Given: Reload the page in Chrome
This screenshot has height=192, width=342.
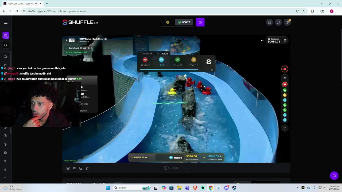Looking at the screenshot, I should (17, 11).
